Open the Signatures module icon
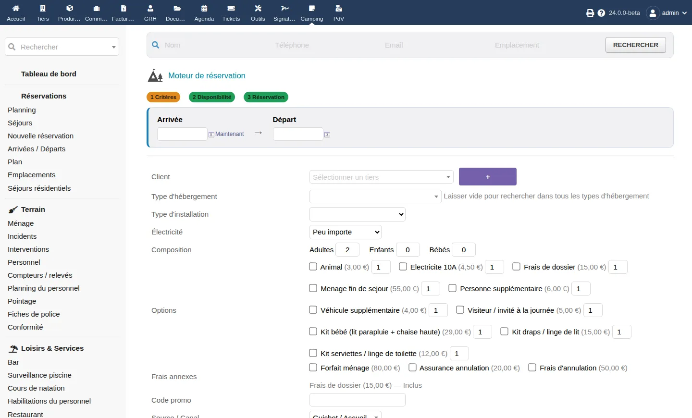692x418 pixels. coord(285,8)
